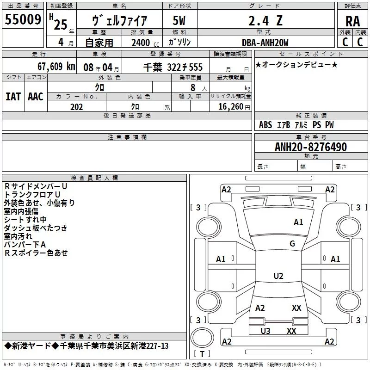This screenshot has width=370, height=370.
Task: Click the U3 mark on rear bumper
Action: tap(265, 331)
